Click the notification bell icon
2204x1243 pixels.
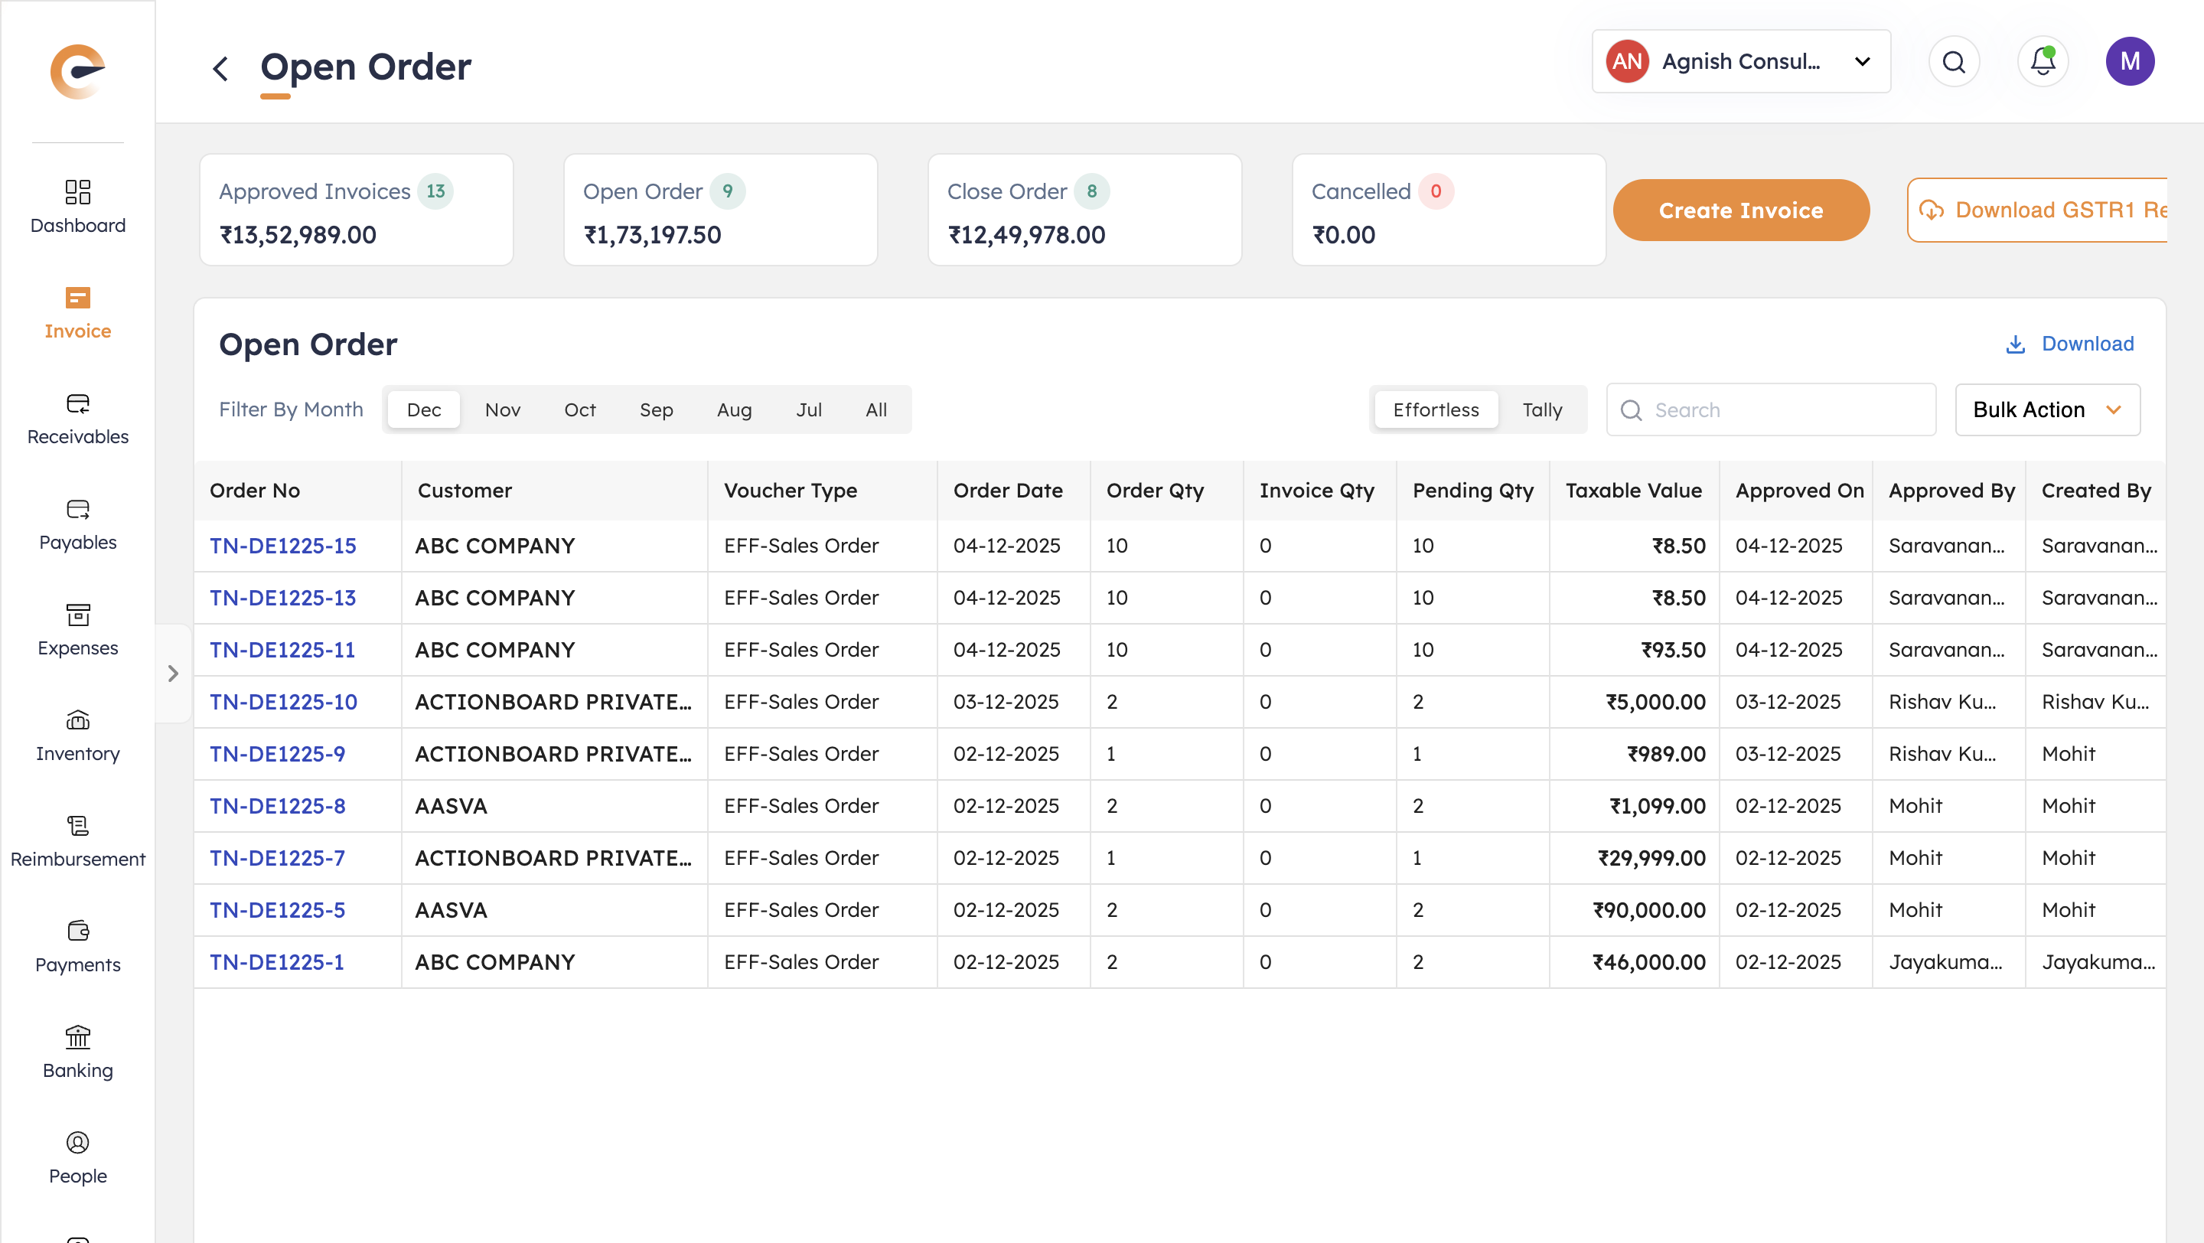2043,61
